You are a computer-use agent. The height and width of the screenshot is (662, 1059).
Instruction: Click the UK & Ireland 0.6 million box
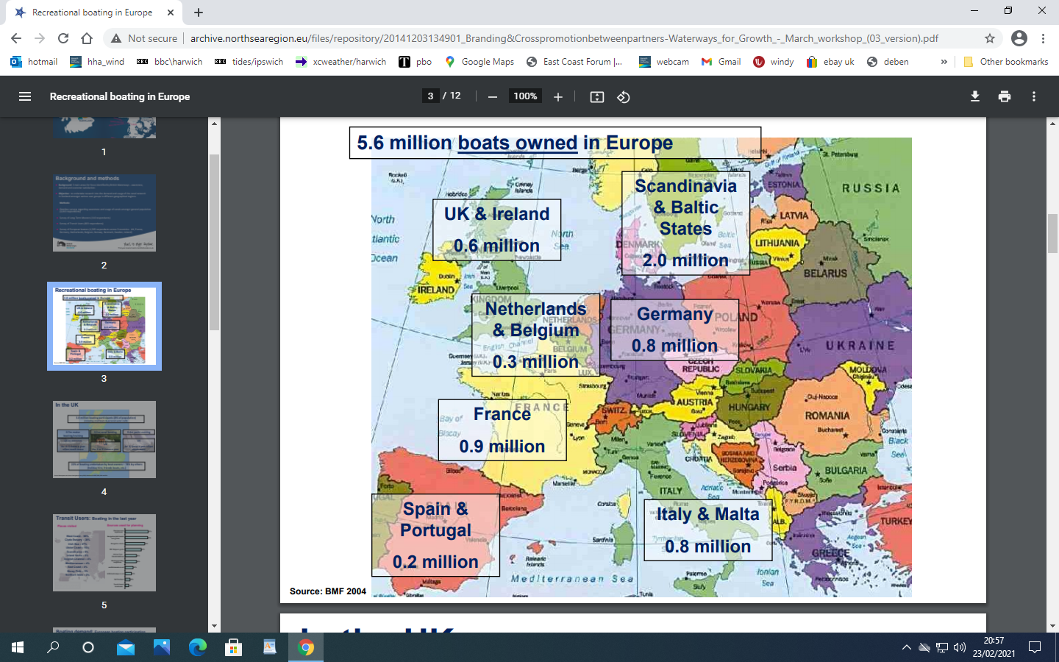coord(497,229)
